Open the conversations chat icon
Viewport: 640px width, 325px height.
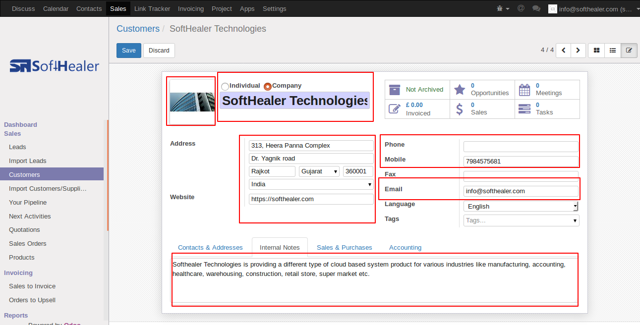[x=536, y=9]
